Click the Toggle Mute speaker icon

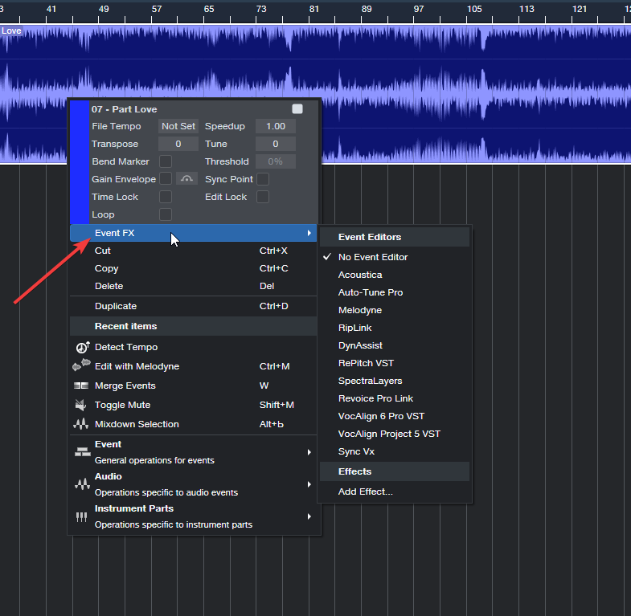point(81,405)
